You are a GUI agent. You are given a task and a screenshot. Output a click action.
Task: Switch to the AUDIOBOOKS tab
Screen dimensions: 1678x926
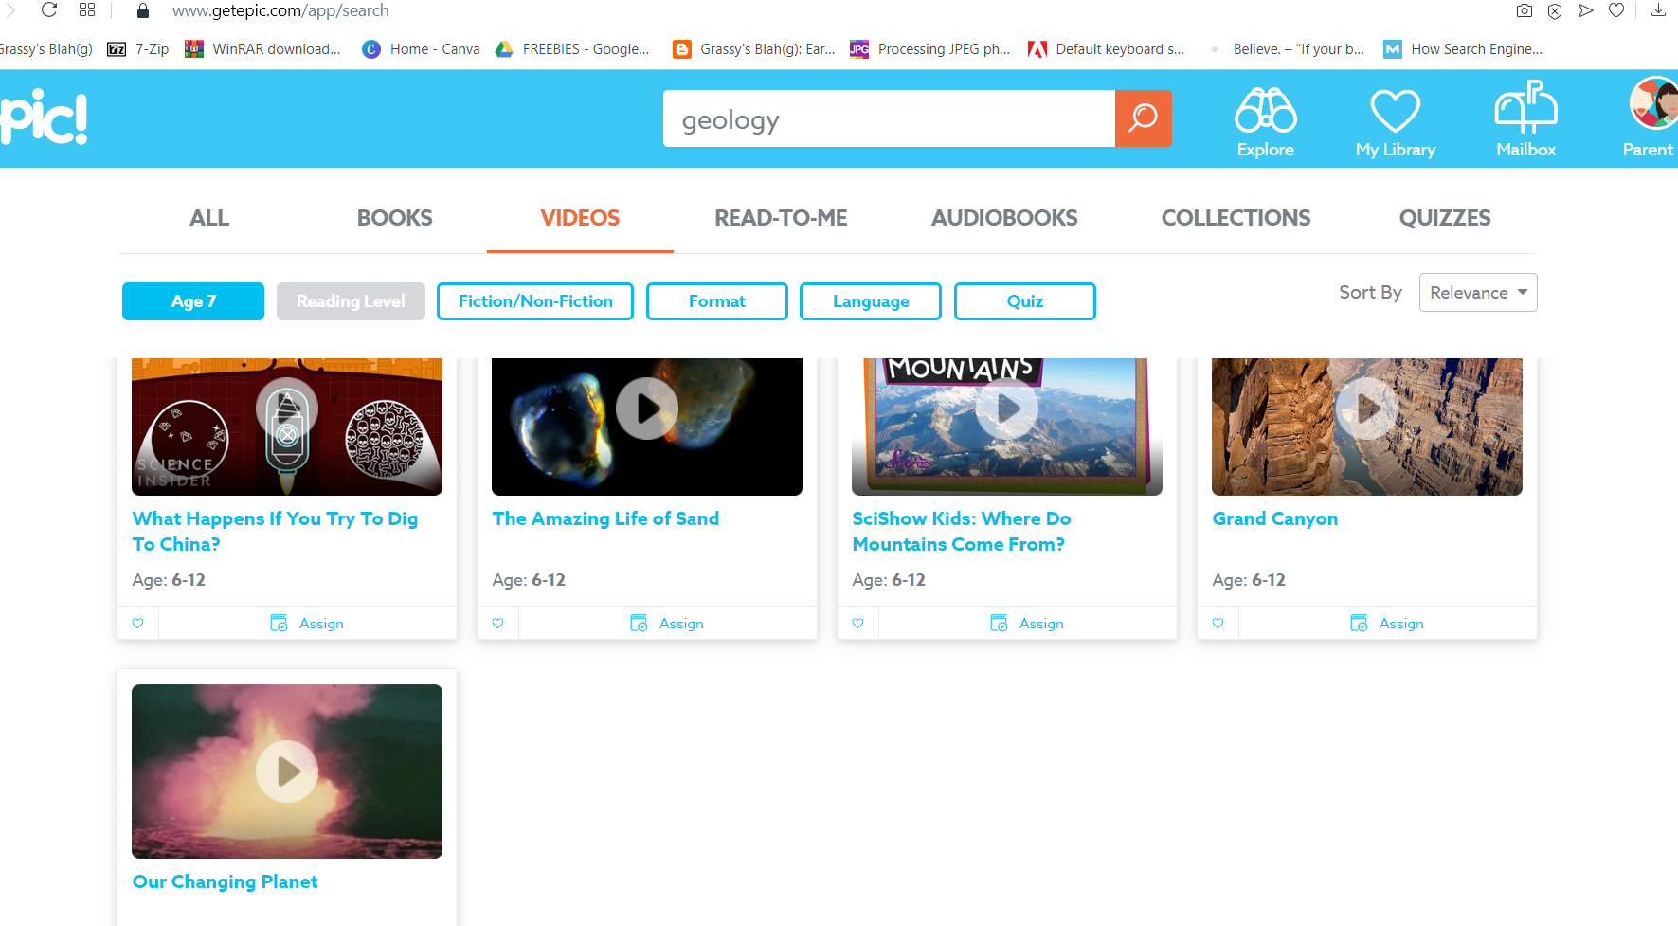[1003, 218]
